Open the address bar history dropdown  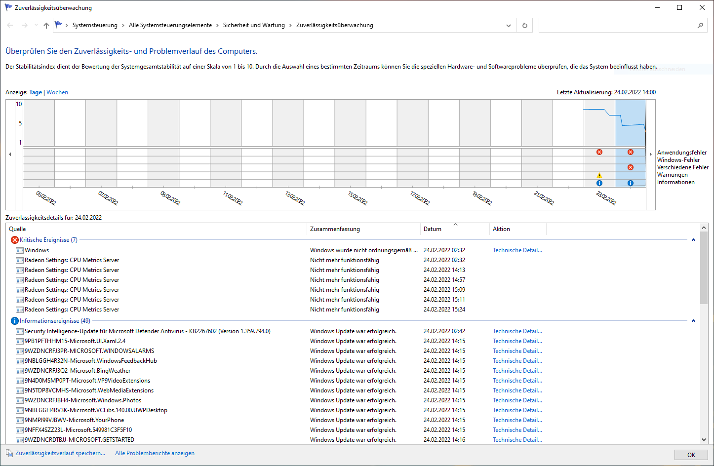509,26
